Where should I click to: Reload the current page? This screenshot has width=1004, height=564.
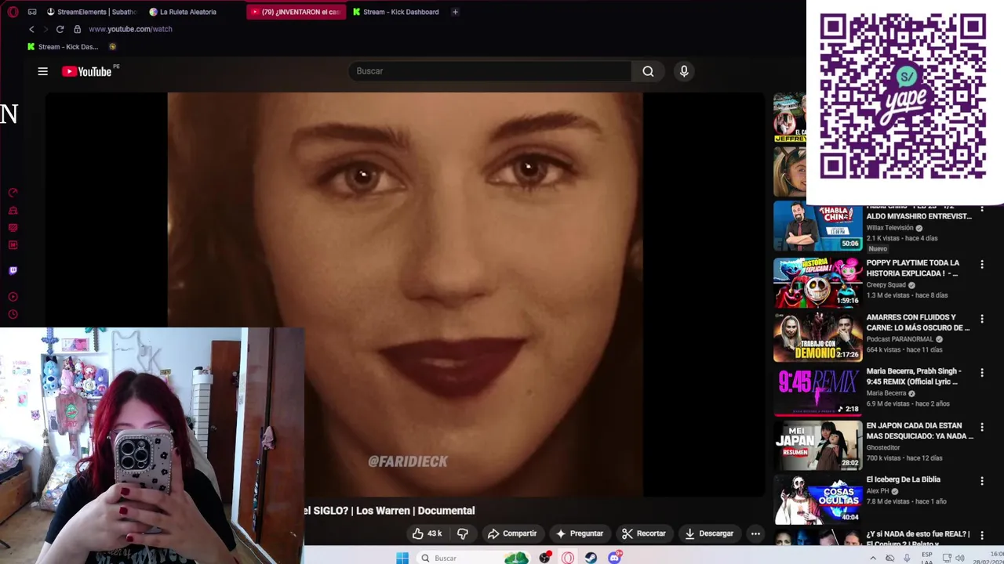click(60, 29)
